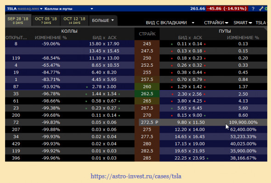This screenshot has width=271, height=183.
Task: Select strike 277.5
Action: tap(147, 137)
